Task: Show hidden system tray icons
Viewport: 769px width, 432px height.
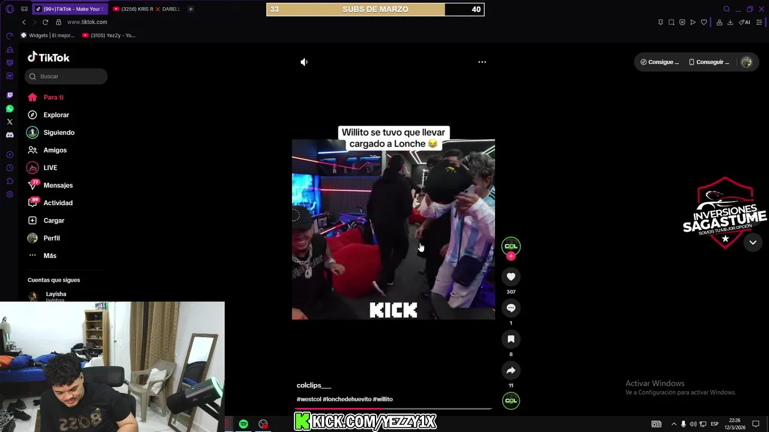Action: point(673,424)
